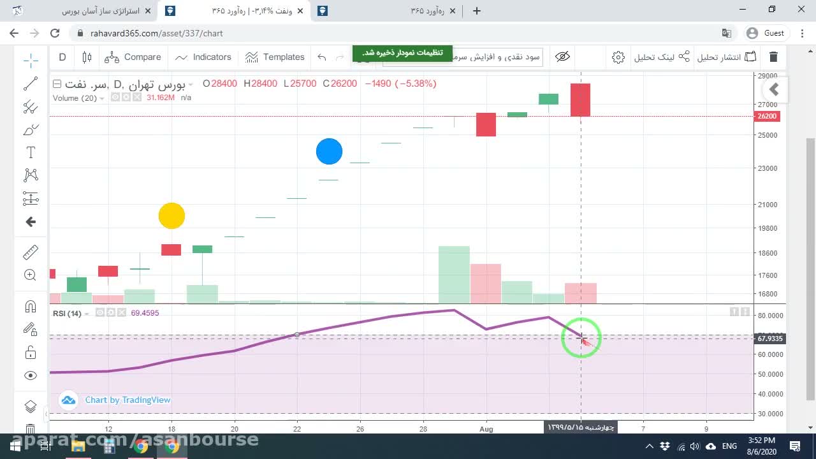816x459 pixels.
Task: Open a new browser tab
Action: [x=477, y=11]
